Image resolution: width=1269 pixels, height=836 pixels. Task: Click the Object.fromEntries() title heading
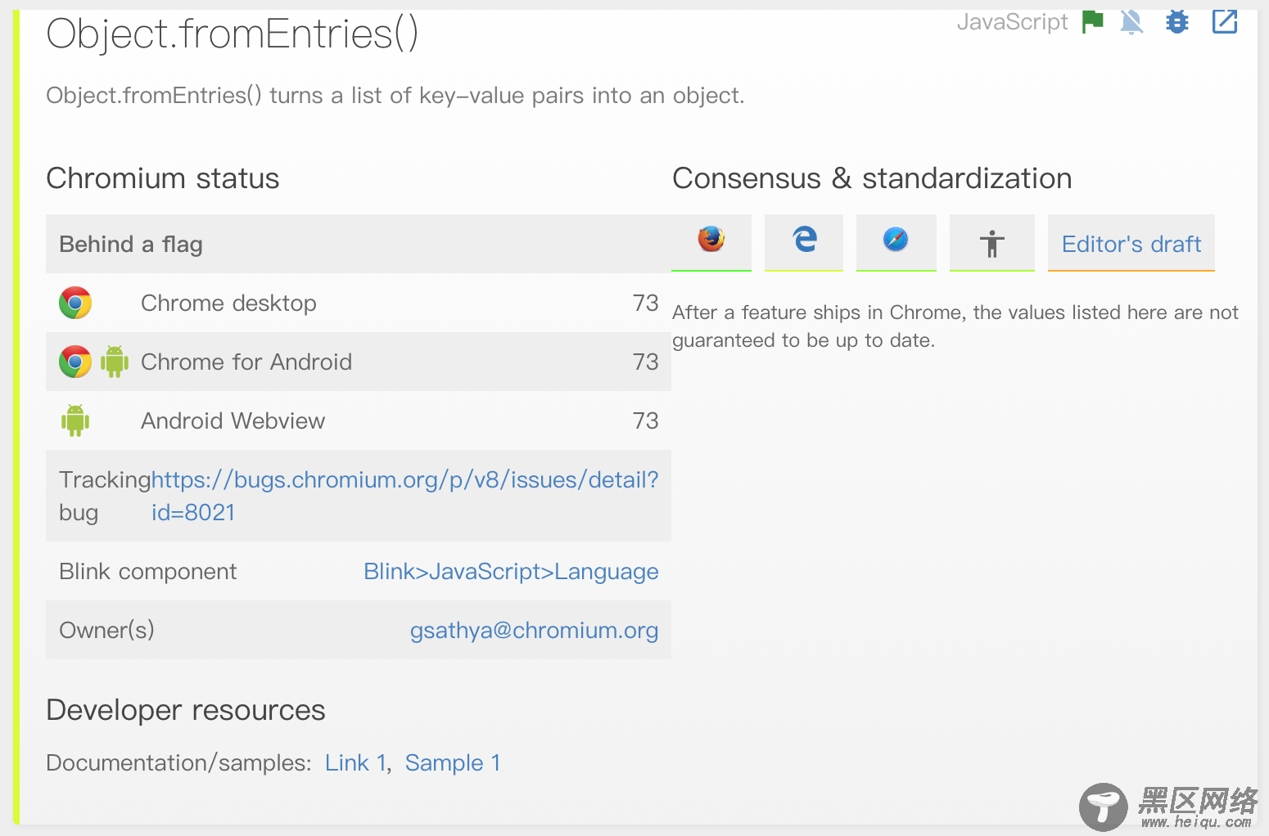[x=233, y=34]
